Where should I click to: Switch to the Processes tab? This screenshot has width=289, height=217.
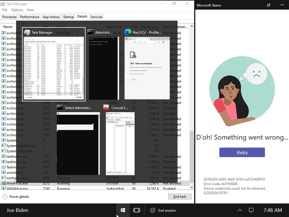pos(9,17)
